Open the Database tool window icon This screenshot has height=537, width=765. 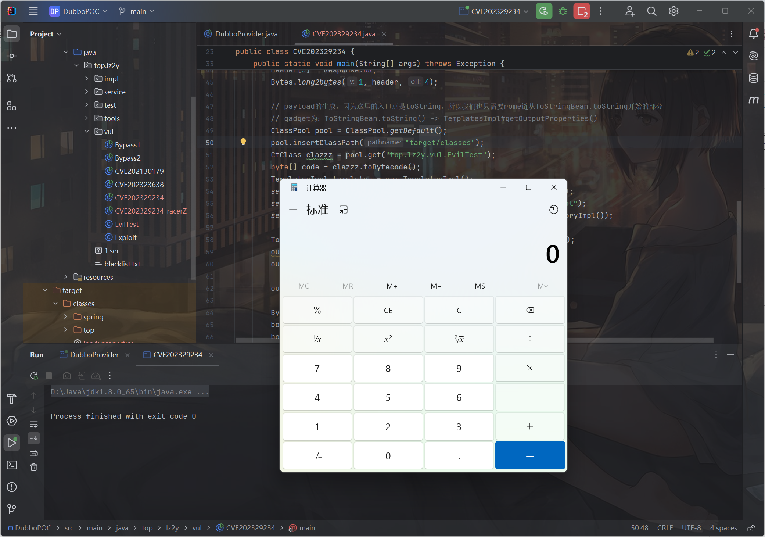tap(753, 78)
